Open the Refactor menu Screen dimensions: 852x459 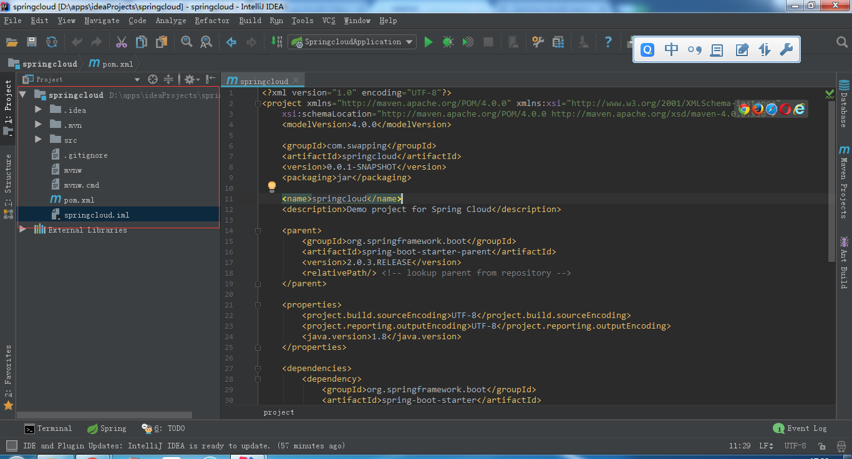tap(212, 21)
